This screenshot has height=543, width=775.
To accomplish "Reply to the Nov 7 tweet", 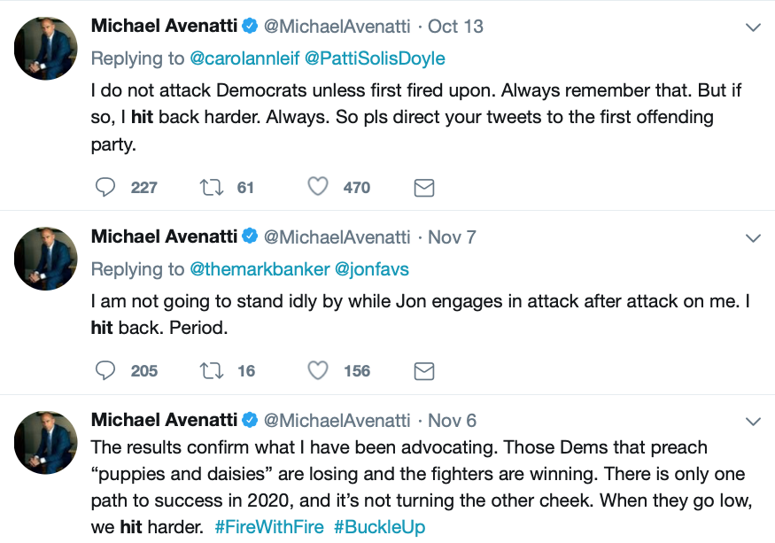I will (x=105, y=370).
